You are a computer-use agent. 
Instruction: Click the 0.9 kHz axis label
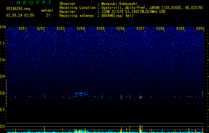[x=3, y=76]
